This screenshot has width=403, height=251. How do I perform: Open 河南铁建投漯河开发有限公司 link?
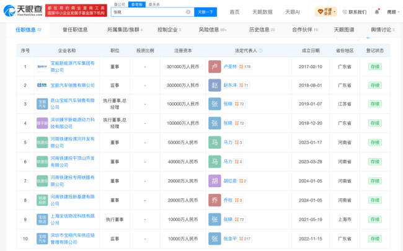click(73, 143)
